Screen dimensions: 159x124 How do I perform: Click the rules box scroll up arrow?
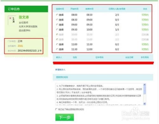click(x=144, y=85)
